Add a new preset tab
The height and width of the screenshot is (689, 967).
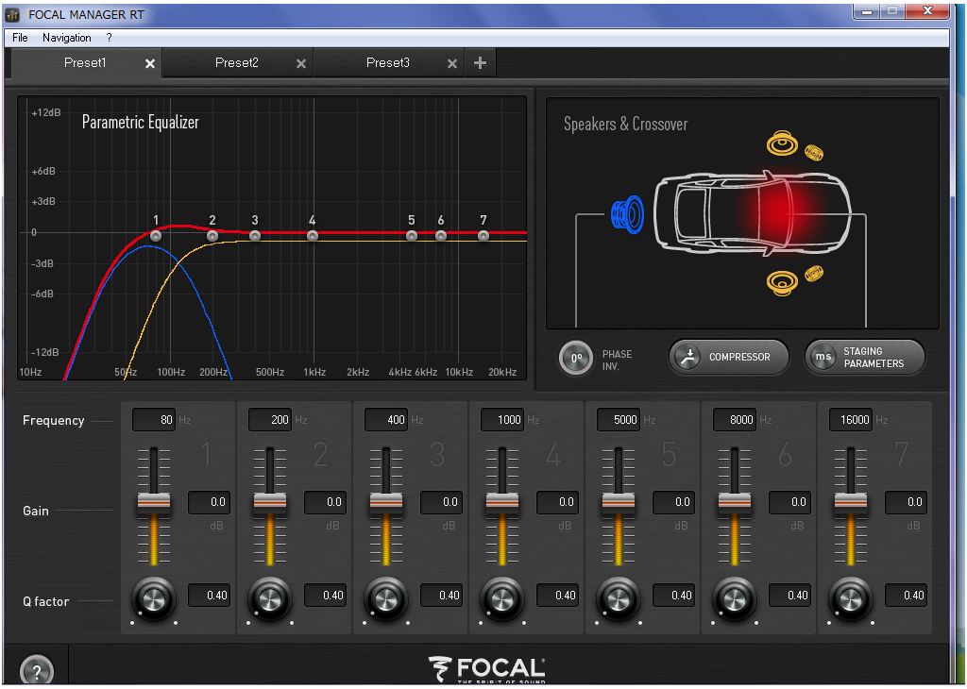tap(481, 63)
